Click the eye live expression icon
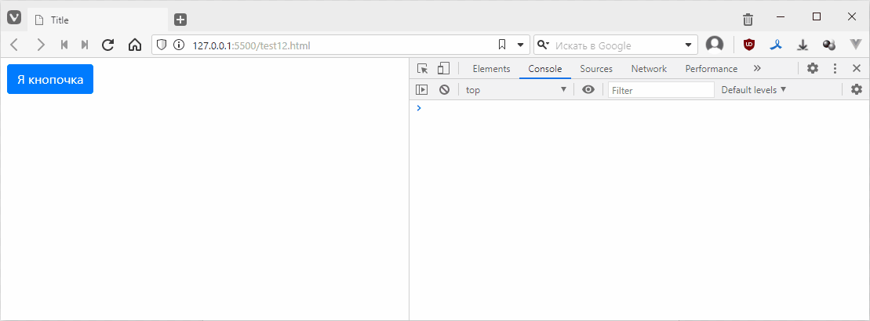Viewport: 870px width, 321px height. [588, 90]
